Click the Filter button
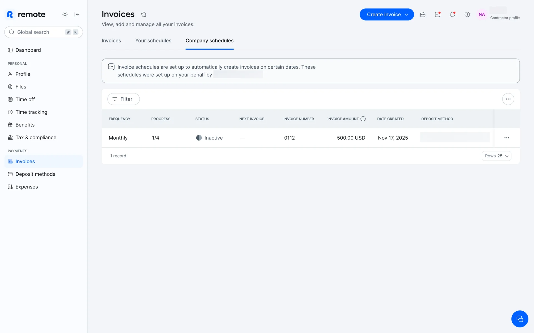534x333 pixels. point(123,99)
